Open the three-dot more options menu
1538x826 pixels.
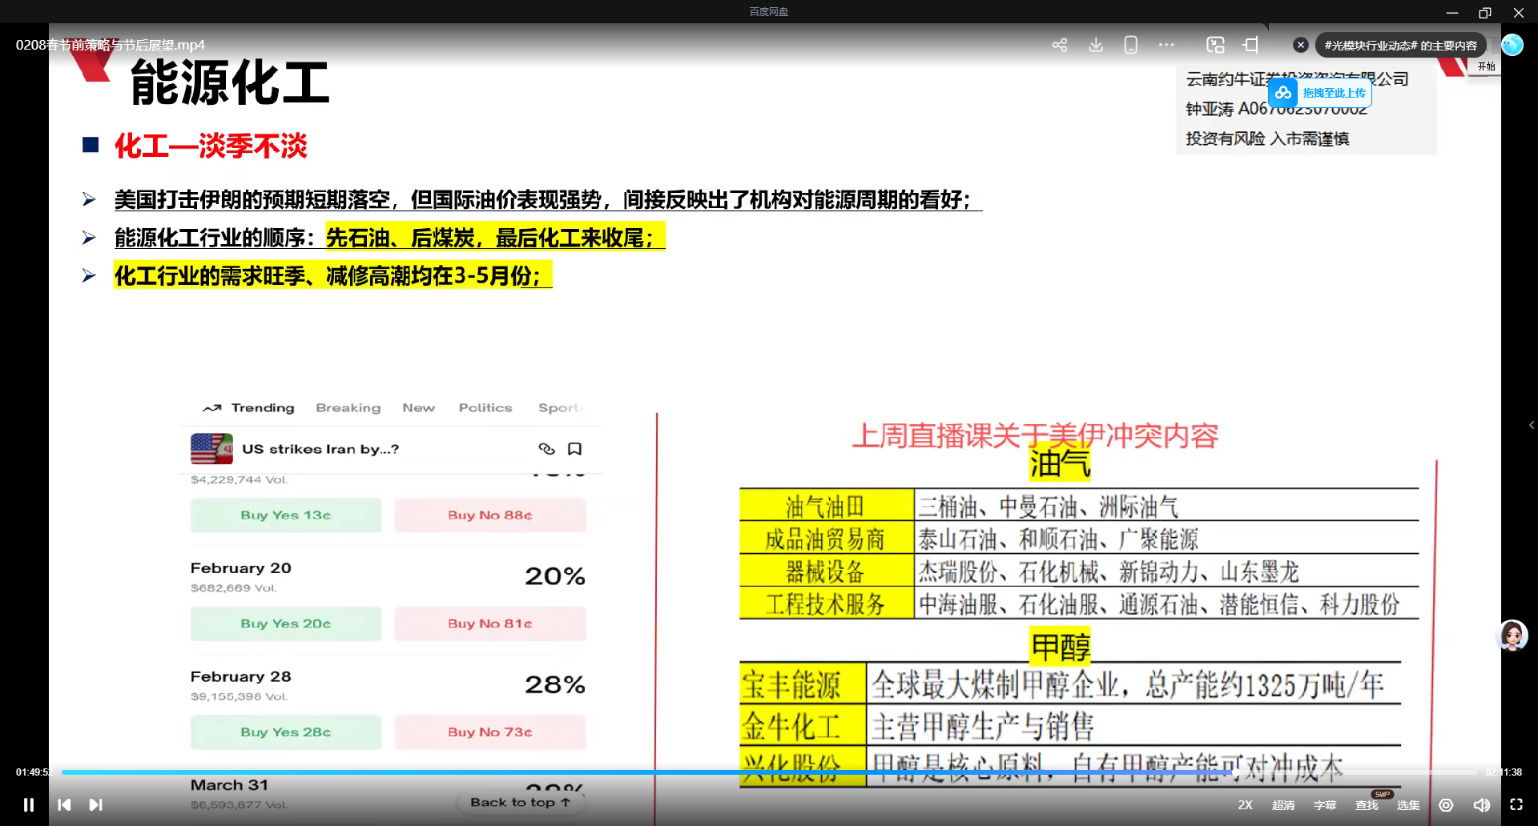pos(1166,45)
